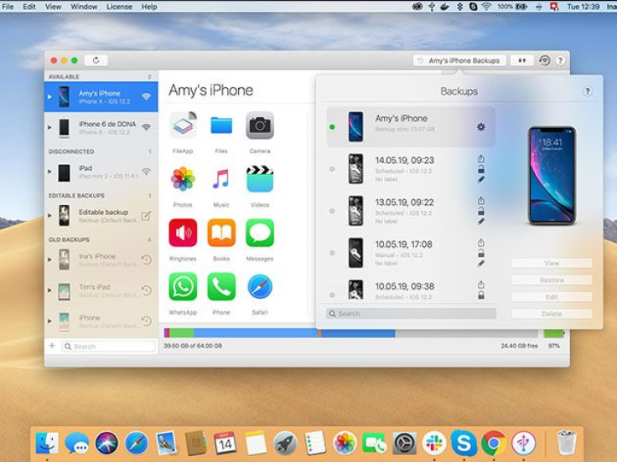Open the WhatsApp app icon
Image resolution: width=617 pixels, height=462 pixels.
tap(183, 287)
